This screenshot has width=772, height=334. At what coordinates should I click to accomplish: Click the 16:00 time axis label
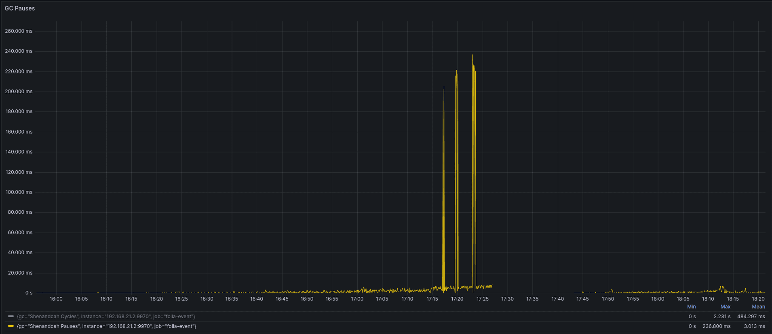(56, 299)
